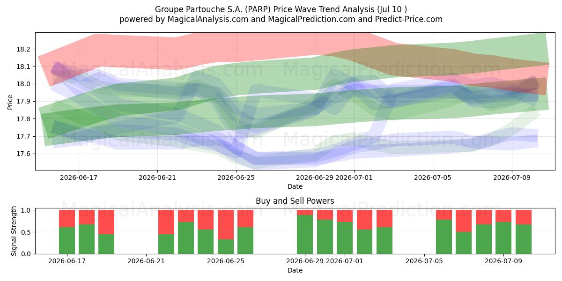Click the 2026-07-05 tick of the signal chart
Screen dimensions: 562x281
pyautogui.click(x=424, y=261)
